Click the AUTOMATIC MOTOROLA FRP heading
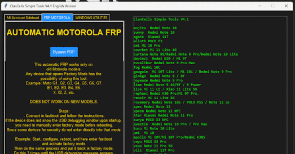 pos(64,32)
